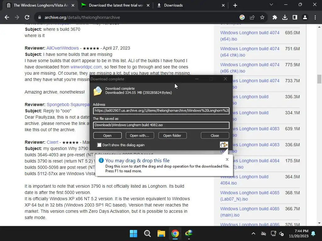Click the drag and drop file icon
This screenshot has width=322, height=241.
224,145
